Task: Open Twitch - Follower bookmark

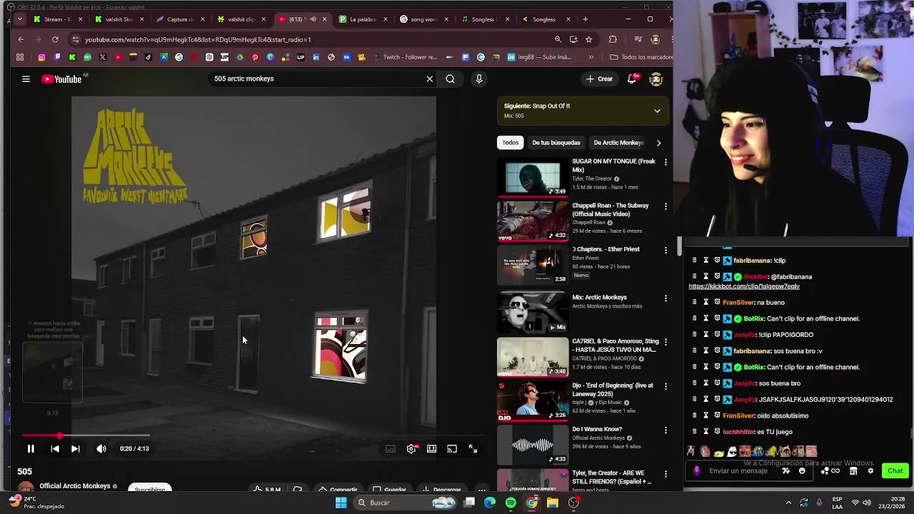Action: tap(405, 57)
